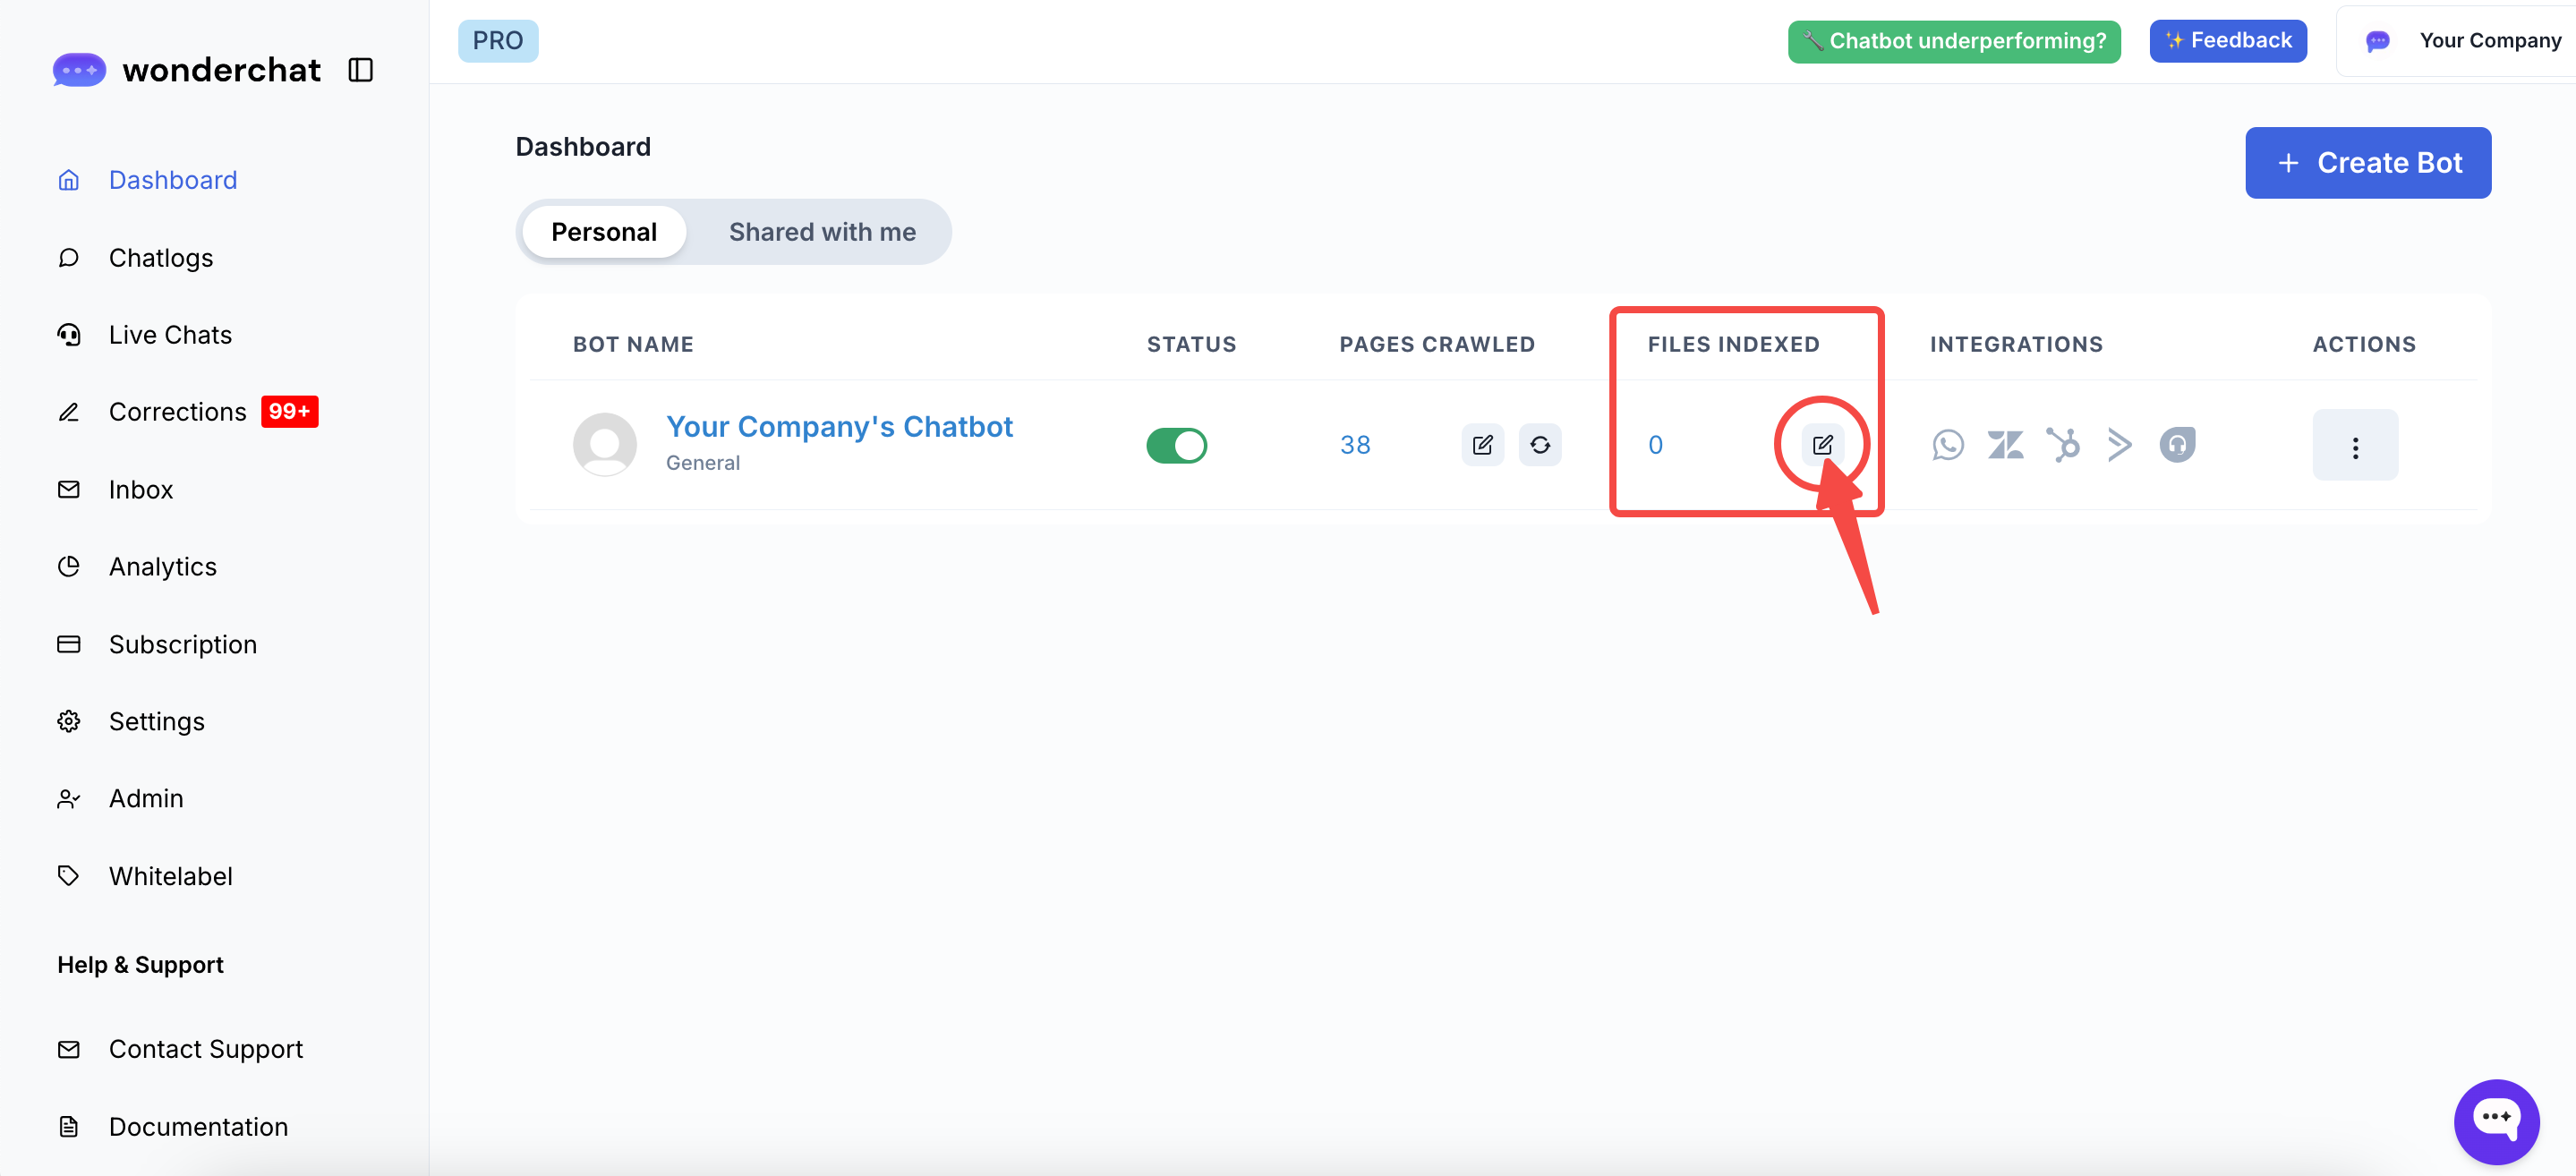
Task: Click the Freshdesk headset integration icon
Action: click(2177, 445)
